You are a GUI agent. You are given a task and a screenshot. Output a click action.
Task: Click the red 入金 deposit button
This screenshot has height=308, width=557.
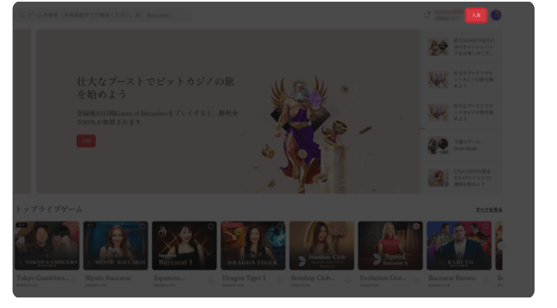[476, 15]
